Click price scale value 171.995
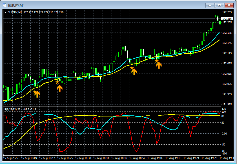The width and height of the screenshot is (237, 164). (x=227, y=94)
